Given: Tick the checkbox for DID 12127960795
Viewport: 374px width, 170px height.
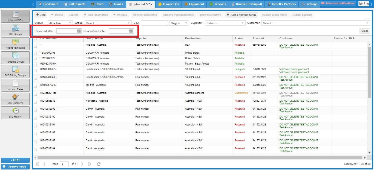Looking at the screenshot, I should (x=35, y=53).
